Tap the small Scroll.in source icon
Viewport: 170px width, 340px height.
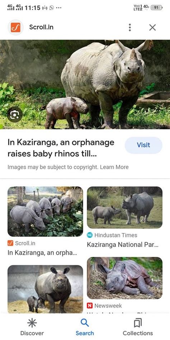(x=10, y=243)
